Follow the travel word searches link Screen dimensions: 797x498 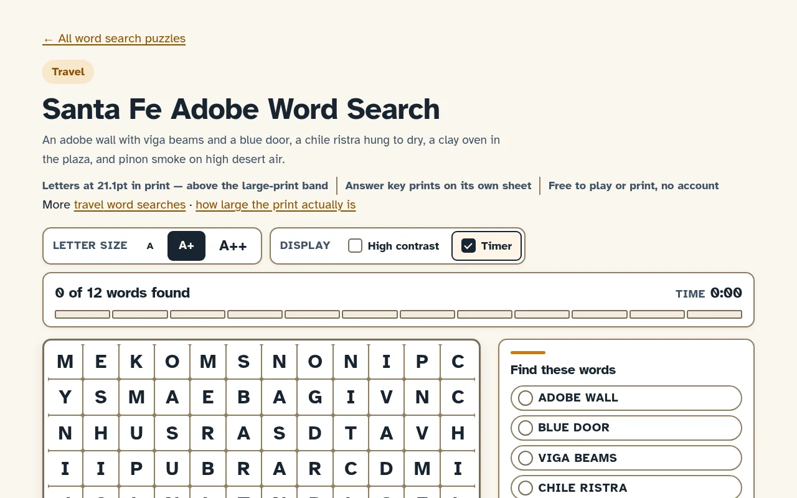click(130, 205)
